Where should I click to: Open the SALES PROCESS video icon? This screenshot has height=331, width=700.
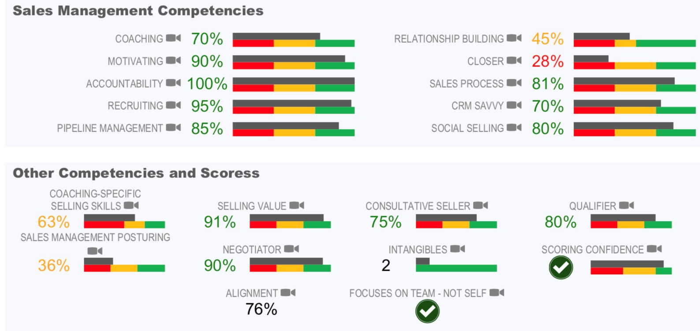(x=514, y=83)
